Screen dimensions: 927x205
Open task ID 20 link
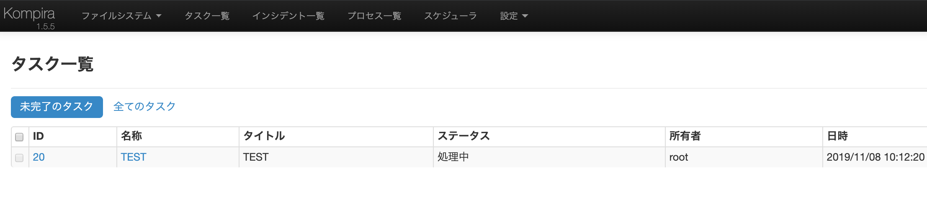click(x=39, y=157)
